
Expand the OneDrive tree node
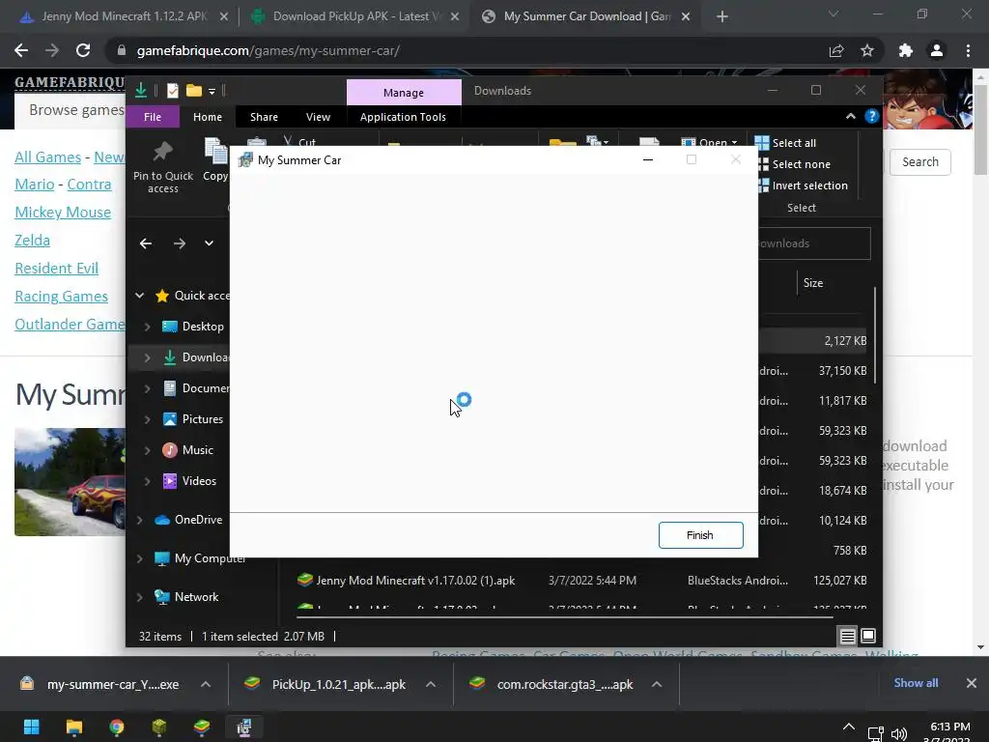point(139,519)
